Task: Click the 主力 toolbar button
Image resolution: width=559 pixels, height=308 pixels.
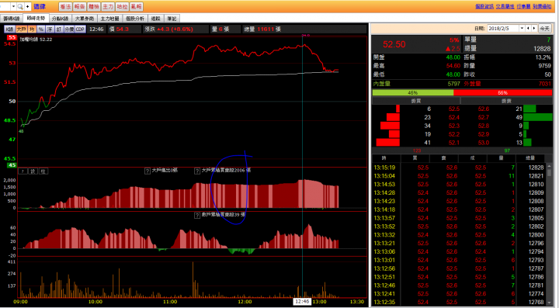Action: tap(108, 6)
